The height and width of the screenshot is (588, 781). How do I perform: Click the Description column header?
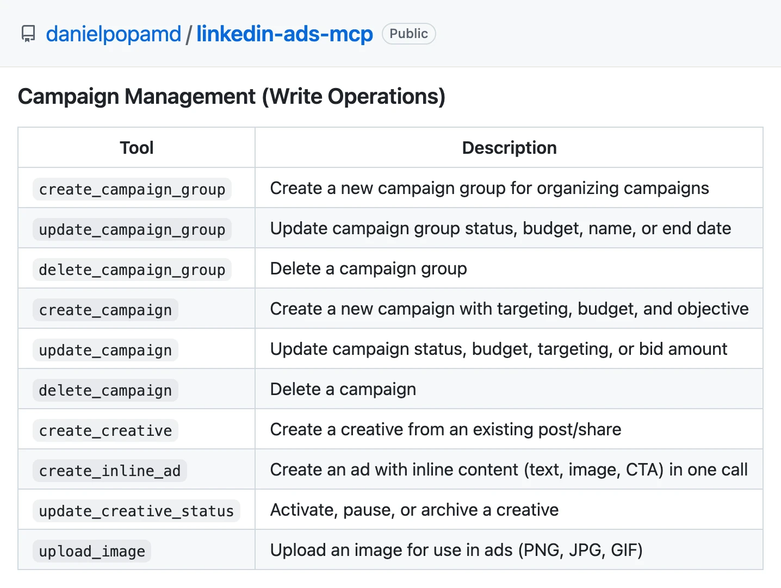click(x=509, y=148)
